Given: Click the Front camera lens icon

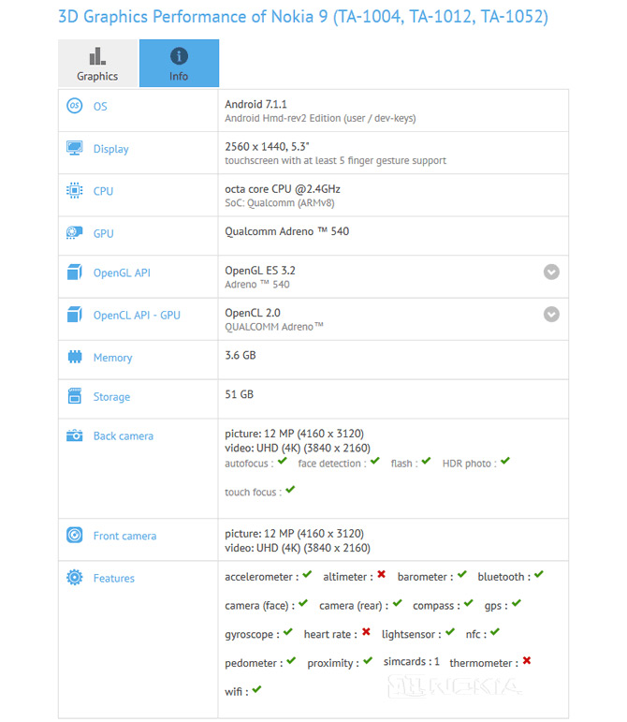Looking at the screenshot, I should (75, 535).
